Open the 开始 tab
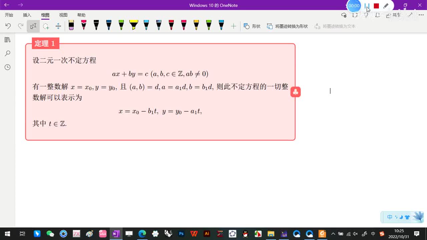427x240 pixels. (9, 15)
